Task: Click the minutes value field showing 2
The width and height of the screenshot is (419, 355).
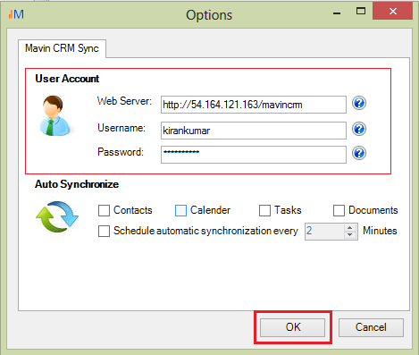Action: tap(324, 232)
